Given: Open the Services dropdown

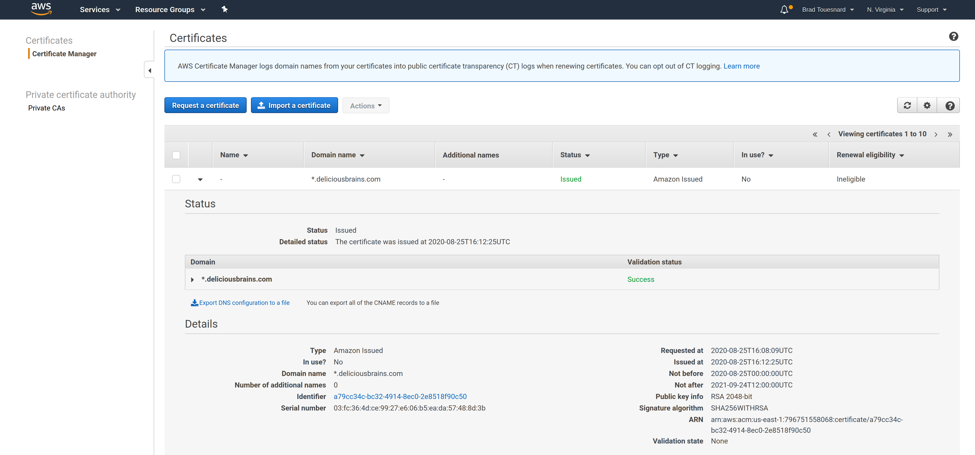Looking at the screenshot, I should (100, 10).
